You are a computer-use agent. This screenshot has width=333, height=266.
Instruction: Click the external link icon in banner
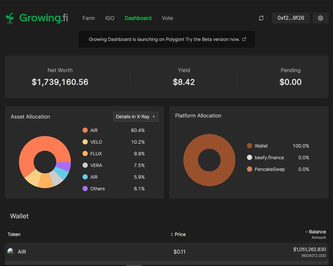click(244, 40)
